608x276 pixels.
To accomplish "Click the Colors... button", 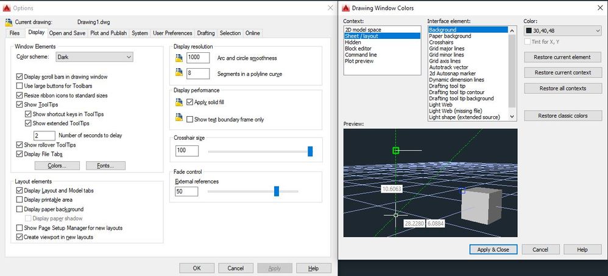I will click(x=57, y=166).
